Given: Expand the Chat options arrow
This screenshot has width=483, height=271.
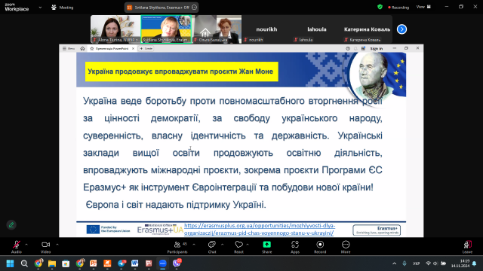Looking at the screenshot, I should [x=222, y=245].
